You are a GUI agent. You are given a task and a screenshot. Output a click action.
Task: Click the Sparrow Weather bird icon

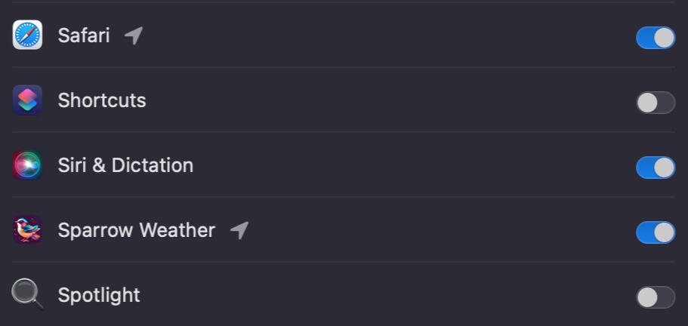point(27,230)
